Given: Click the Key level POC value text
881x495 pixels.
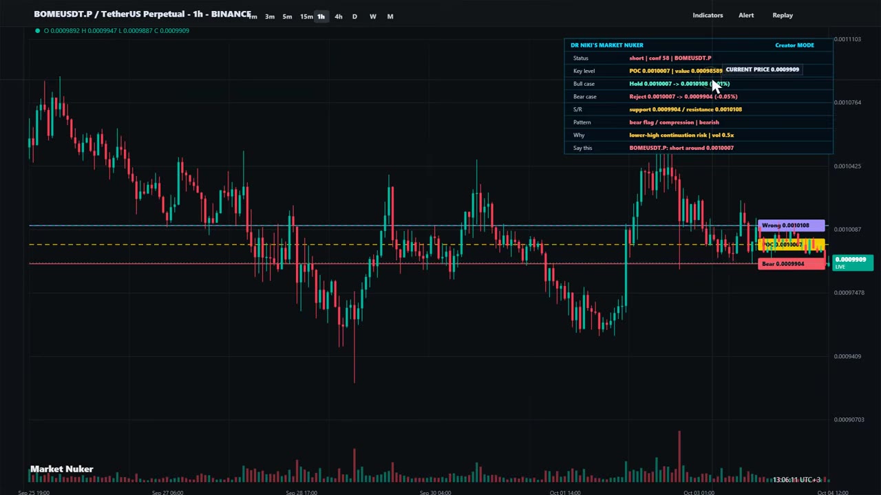Looking at the screenshot, I should 675,71.
